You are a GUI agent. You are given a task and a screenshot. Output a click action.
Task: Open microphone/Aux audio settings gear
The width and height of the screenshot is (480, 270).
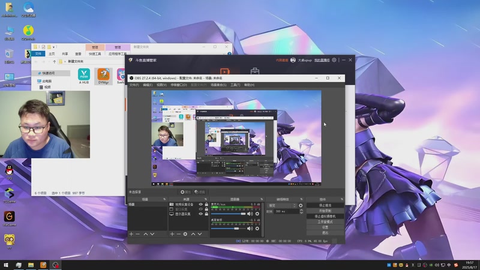257,214
